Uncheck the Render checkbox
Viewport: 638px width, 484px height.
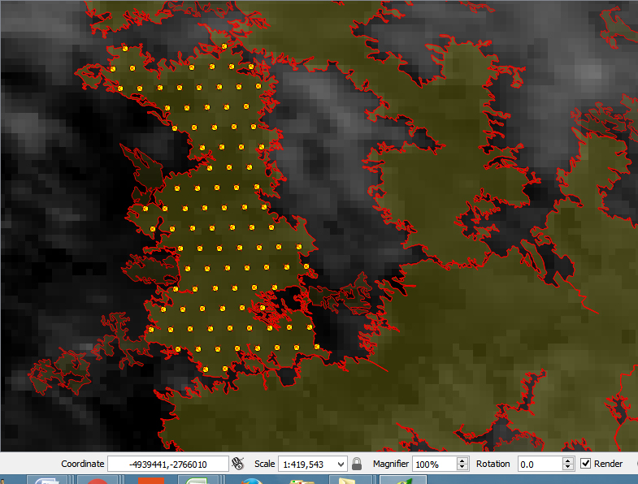click(585, 464)
